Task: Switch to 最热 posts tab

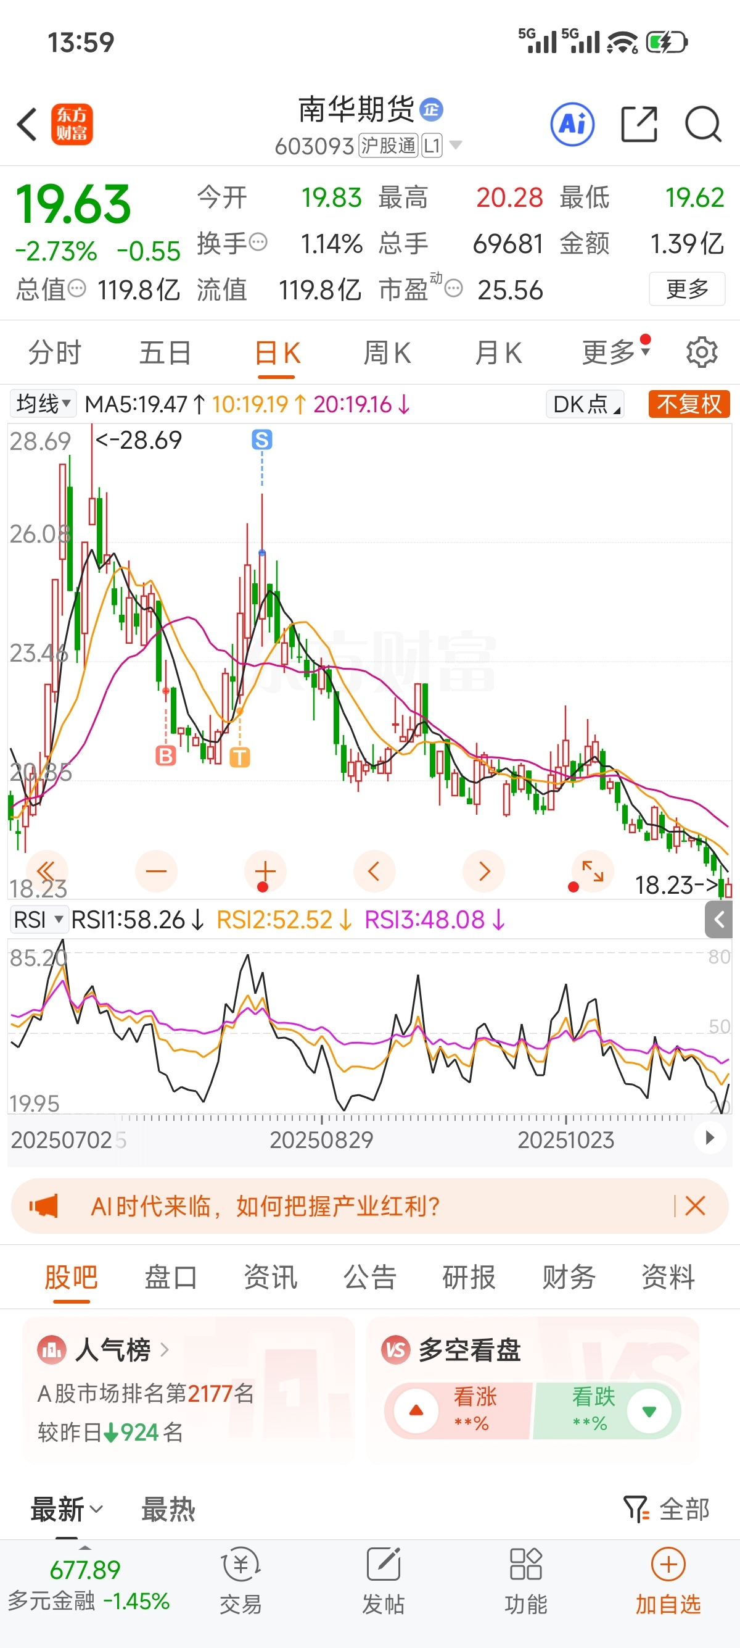Action: click(168, 1509)
